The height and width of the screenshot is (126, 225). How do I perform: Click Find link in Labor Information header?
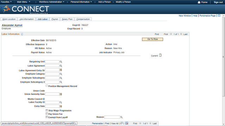coord(157,34)
